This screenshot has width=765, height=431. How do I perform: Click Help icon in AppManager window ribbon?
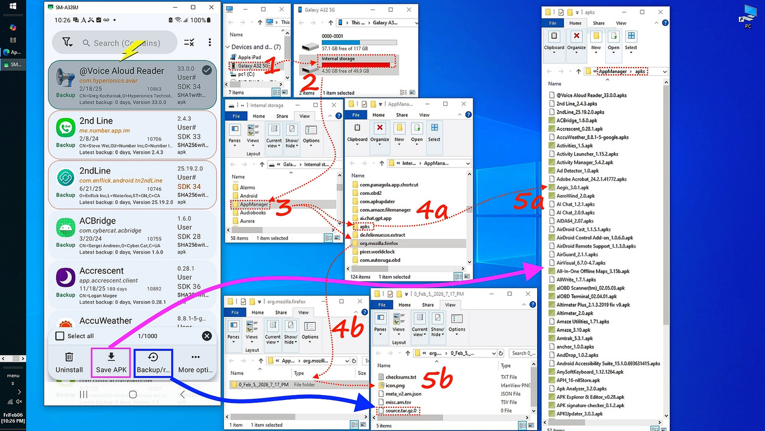pyautogui.click(x=469, y=115)
